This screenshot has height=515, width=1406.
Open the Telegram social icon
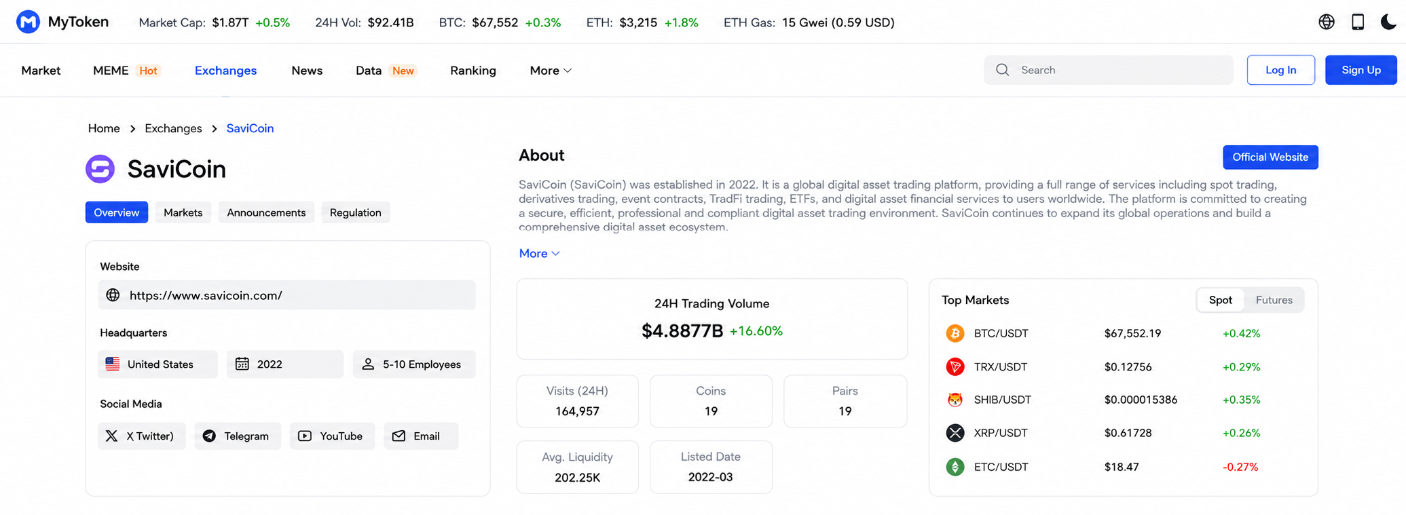click(x=209, y=436)
